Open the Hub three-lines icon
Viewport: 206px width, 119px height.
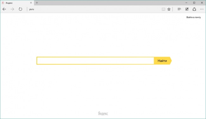(x=179, y=9)
